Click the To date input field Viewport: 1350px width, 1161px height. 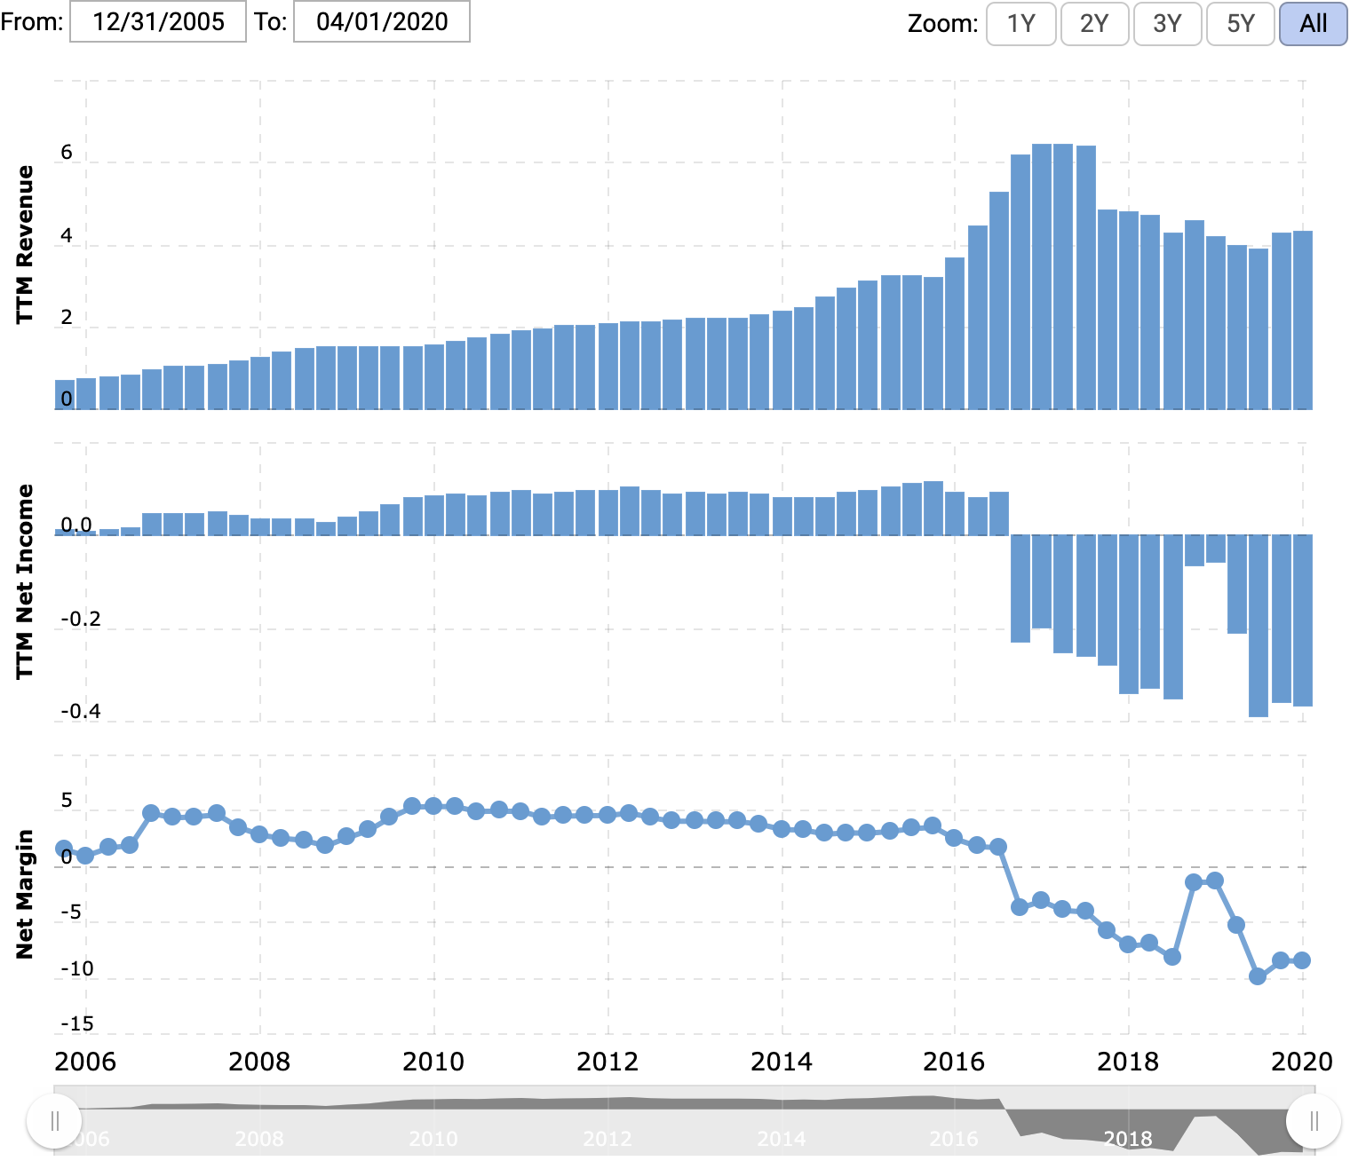click(x=382, y=21)
